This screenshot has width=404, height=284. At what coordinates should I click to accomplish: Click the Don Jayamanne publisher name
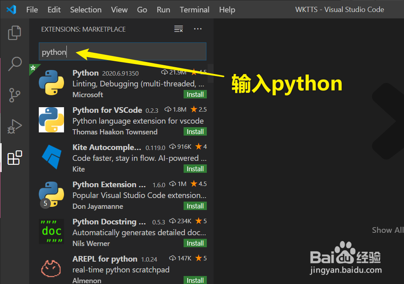[x=98, y=206]
